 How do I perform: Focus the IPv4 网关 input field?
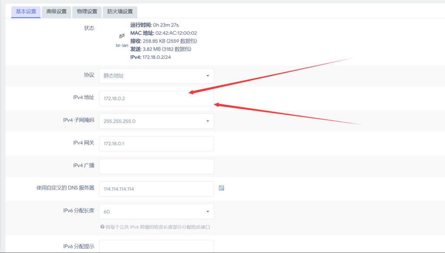[156, 144]
